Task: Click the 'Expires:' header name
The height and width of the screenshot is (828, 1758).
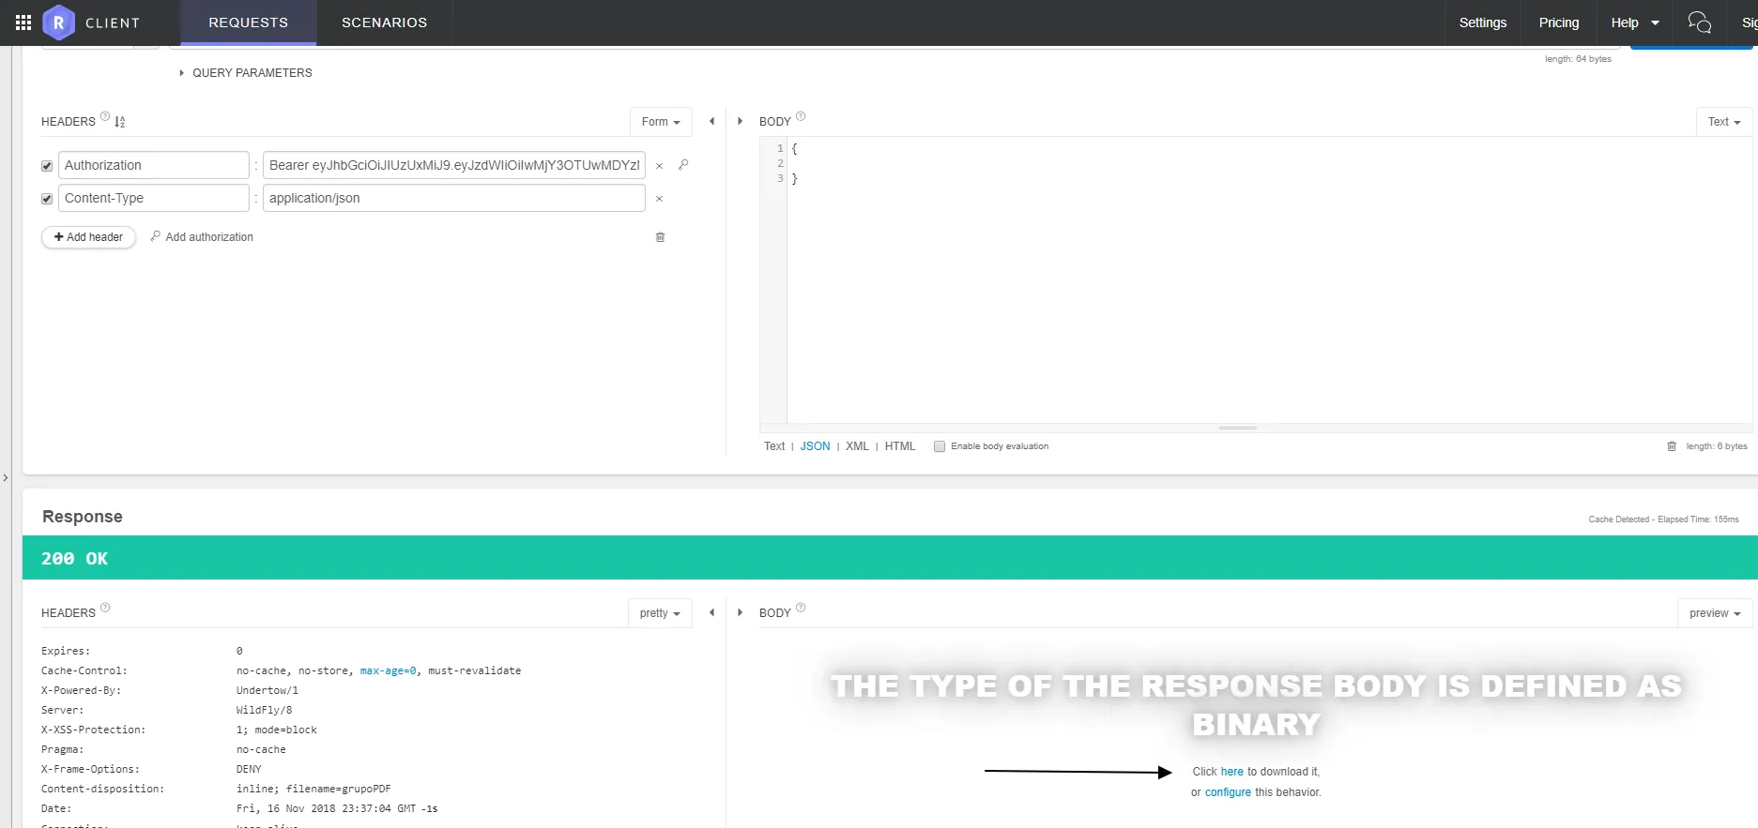Action: pos(66,651)
